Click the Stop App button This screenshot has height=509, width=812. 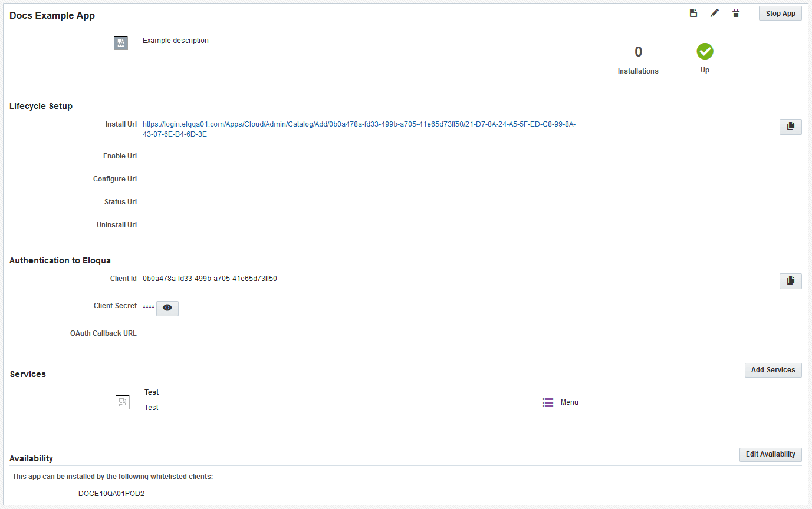pyautogui.click(x=780, y=14)
